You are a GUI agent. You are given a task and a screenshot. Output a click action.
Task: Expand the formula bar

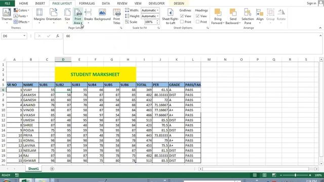click(320, 36)
